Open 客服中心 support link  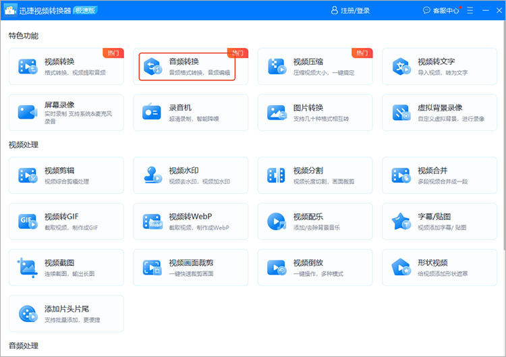[446, 11]
